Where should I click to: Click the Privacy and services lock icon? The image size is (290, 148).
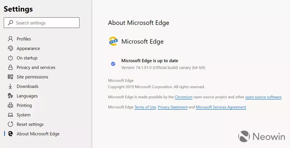pos(10,68)
